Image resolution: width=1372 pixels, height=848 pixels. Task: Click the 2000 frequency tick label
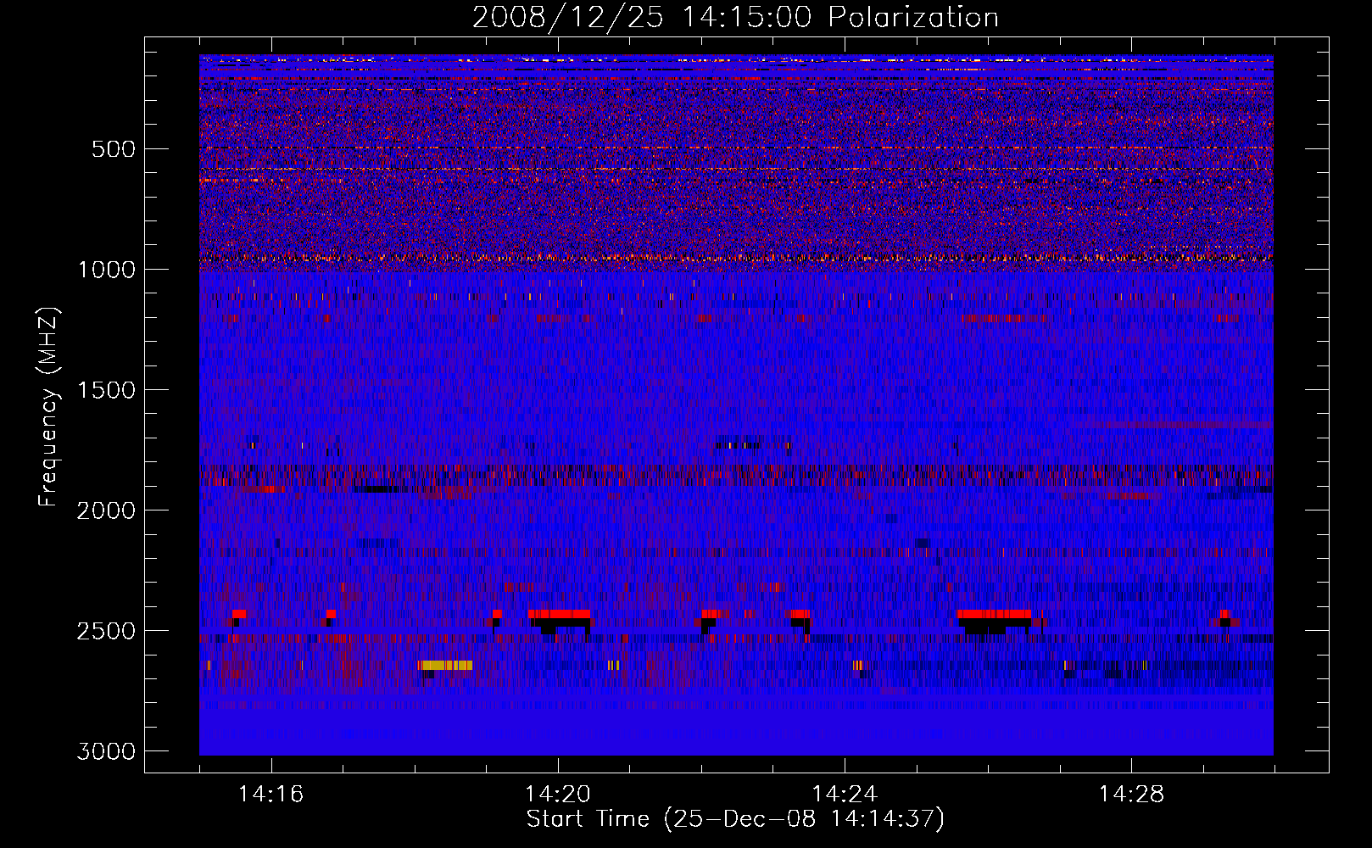pyautogui.click(x=106, y=510)
